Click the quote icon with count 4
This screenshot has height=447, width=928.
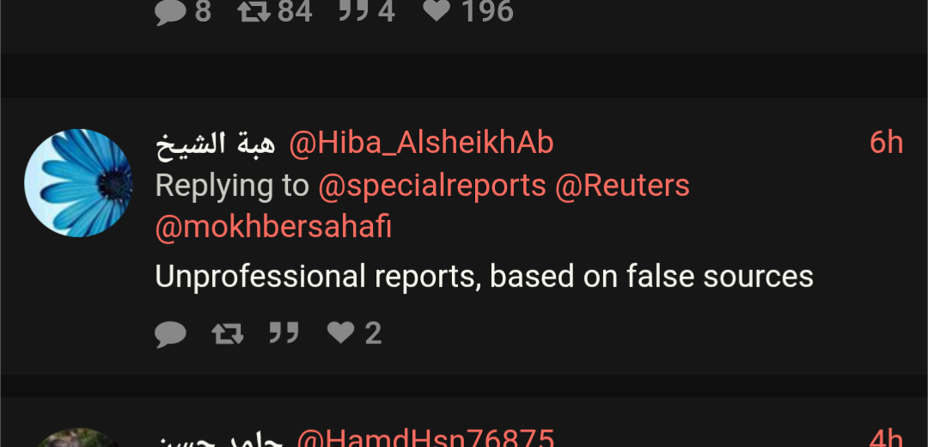353,10
